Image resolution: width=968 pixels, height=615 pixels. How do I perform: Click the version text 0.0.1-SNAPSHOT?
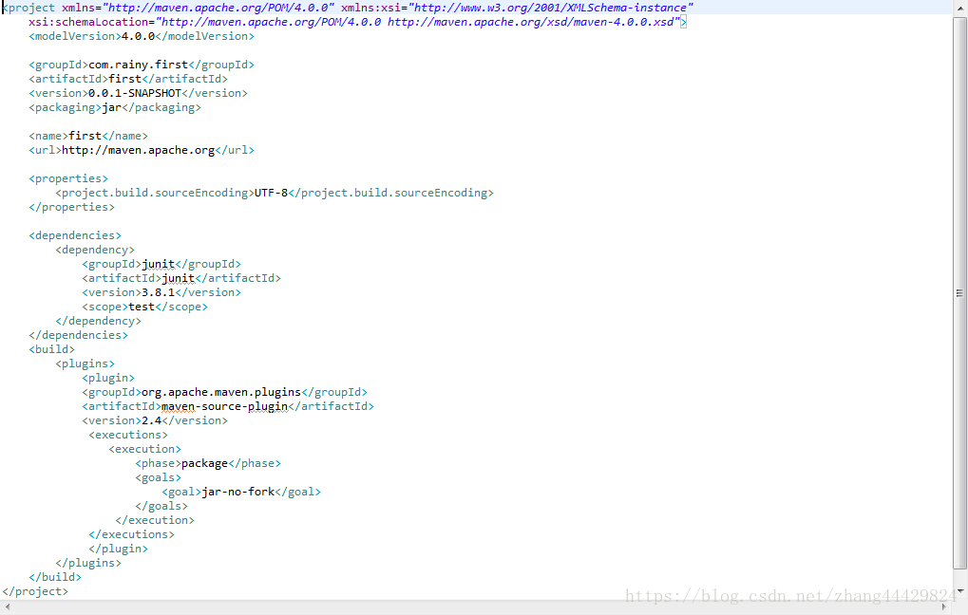pos(135,93)
